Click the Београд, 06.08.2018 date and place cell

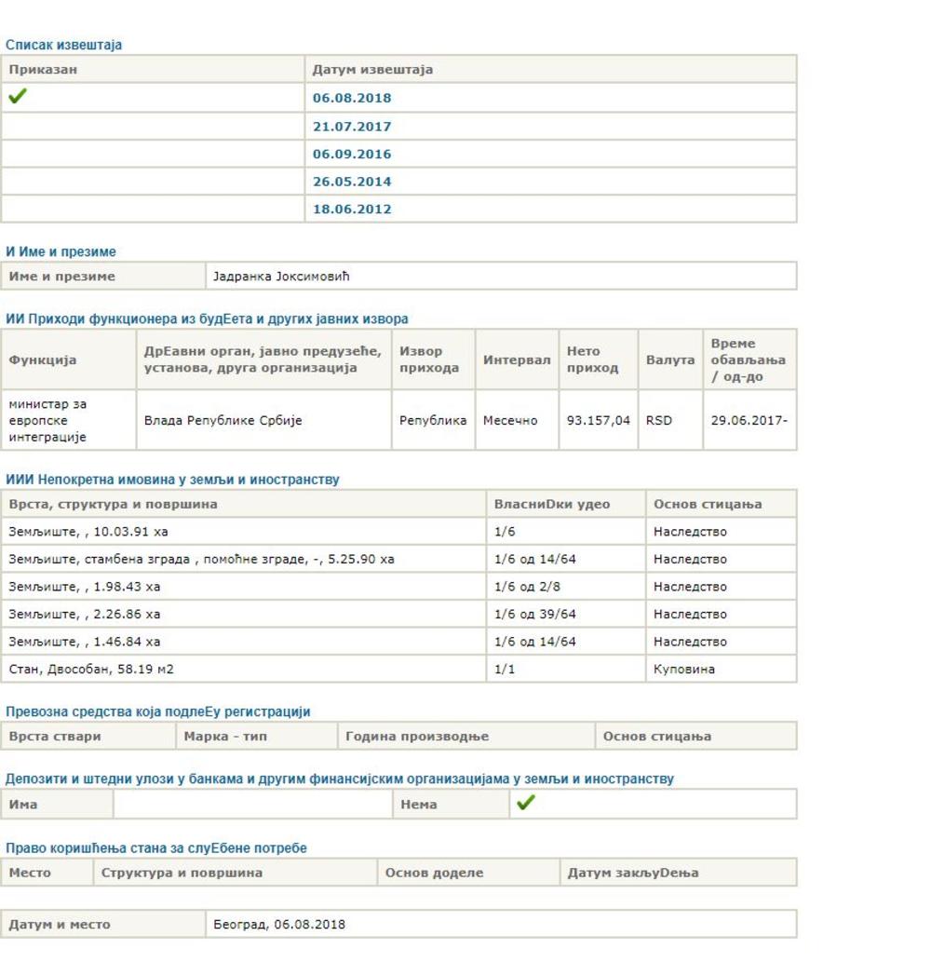(x=279, y=925)
